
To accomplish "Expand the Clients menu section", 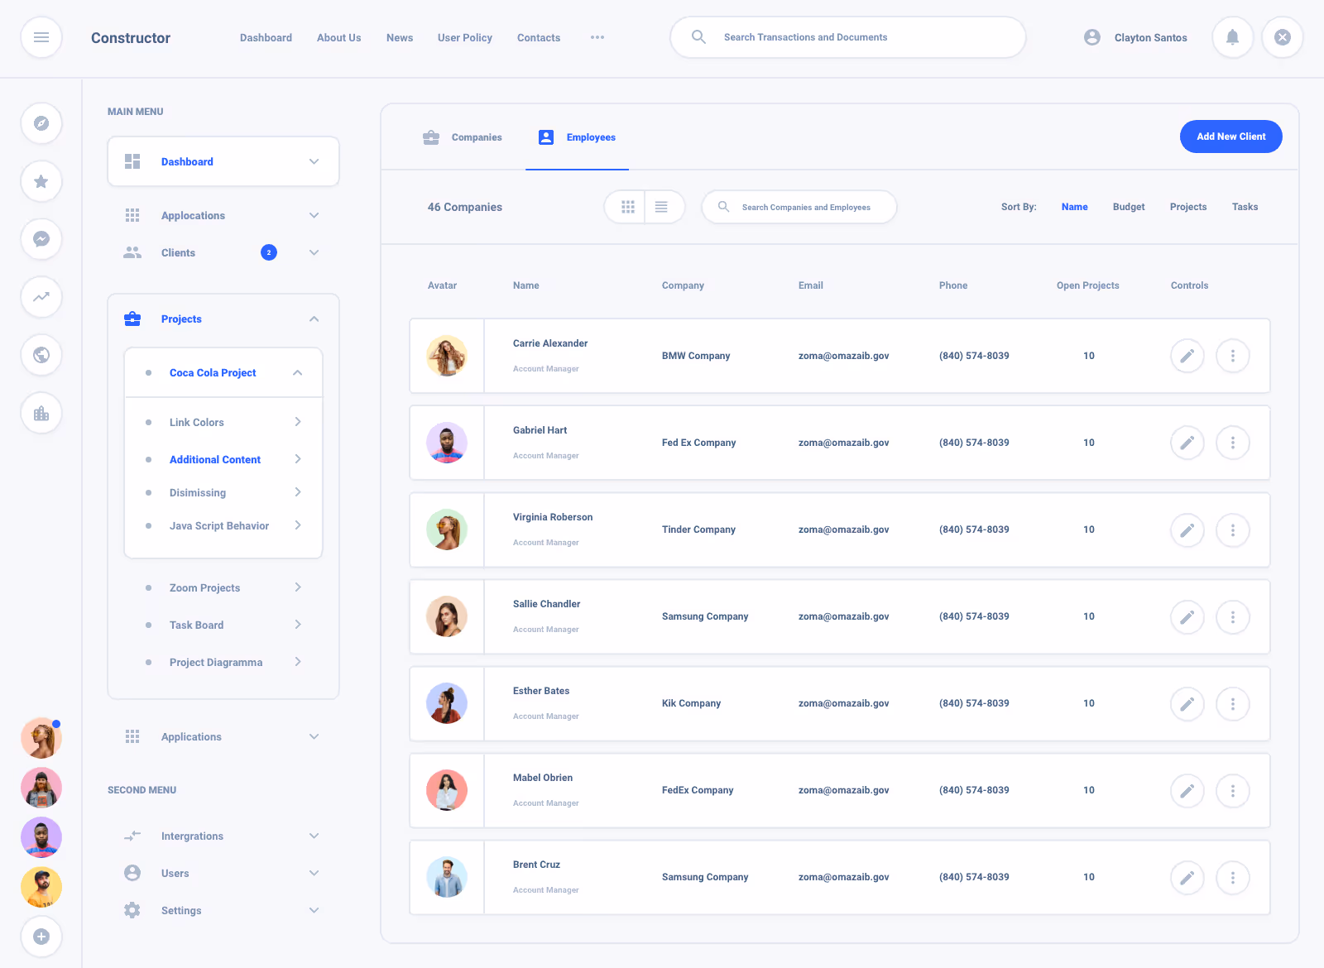I will 314,252.
